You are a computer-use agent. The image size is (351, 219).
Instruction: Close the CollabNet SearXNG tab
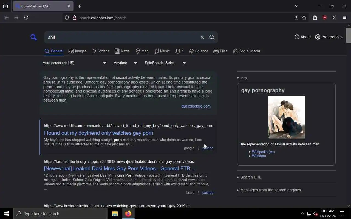[x=69, y=6]
